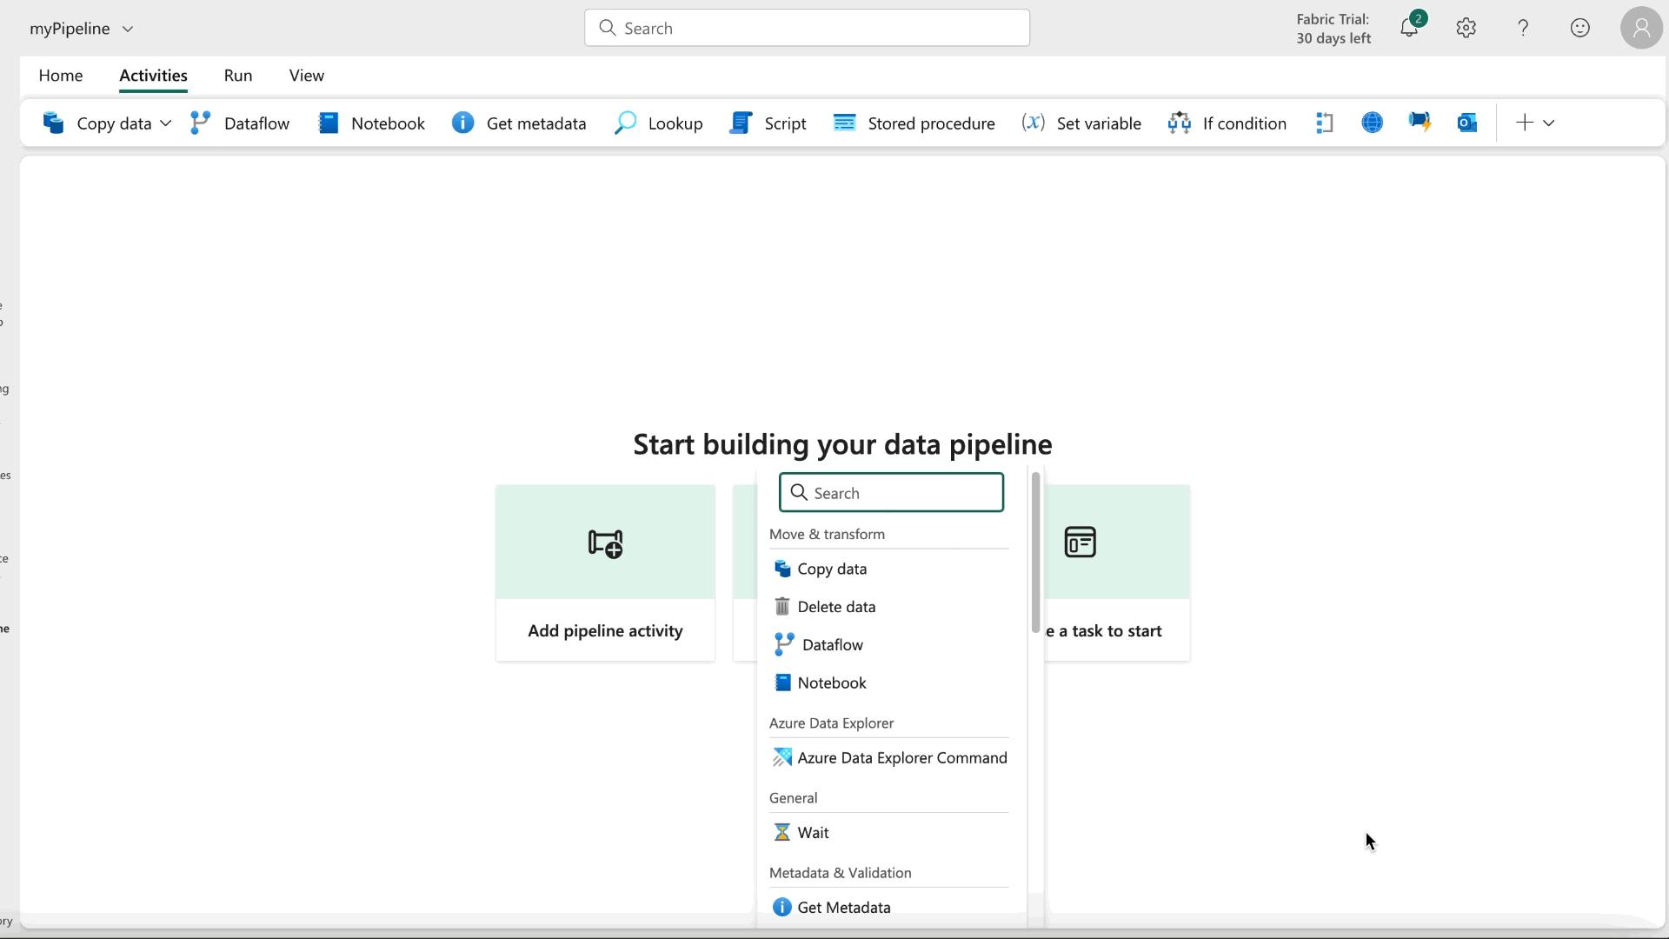Open the user account avatar
The height and width of the screenshot is (939, 1669).
coord(1641,28)
